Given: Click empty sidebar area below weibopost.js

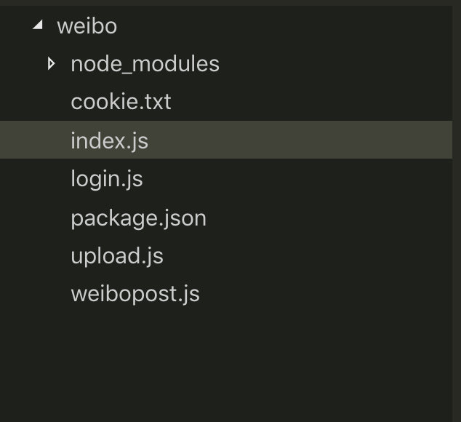Looking at the screenshot, I should pyautogui.click(x=218, y=364).
